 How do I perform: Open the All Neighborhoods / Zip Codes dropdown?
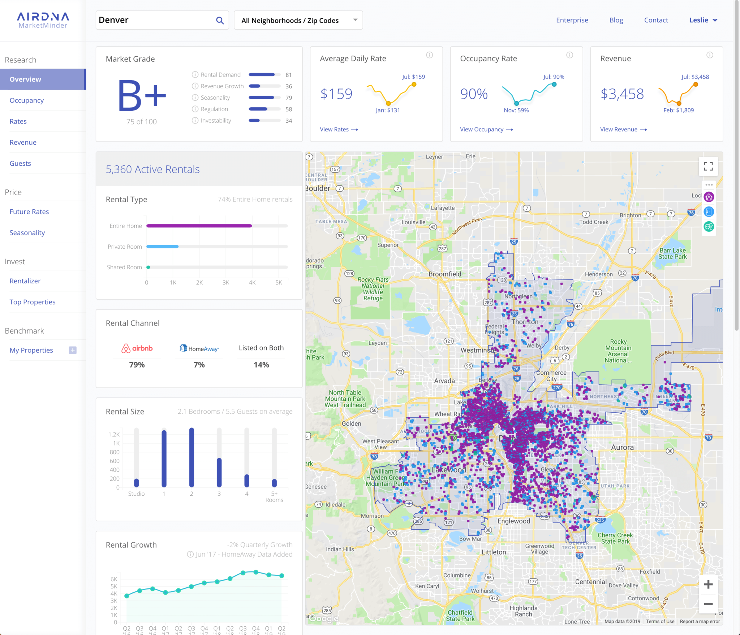(298, 20)
